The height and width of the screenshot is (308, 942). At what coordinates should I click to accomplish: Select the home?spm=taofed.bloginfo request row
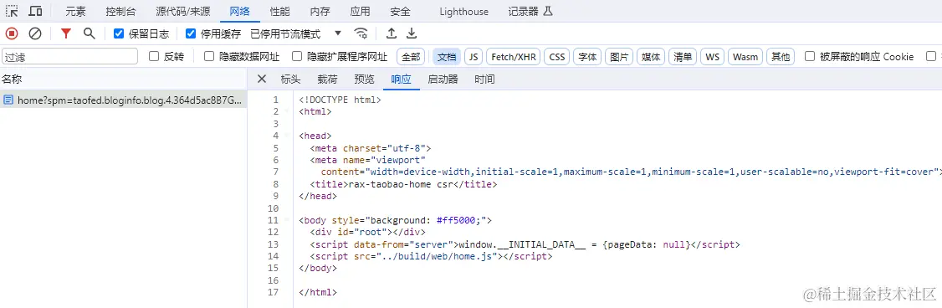coord(123,100)
